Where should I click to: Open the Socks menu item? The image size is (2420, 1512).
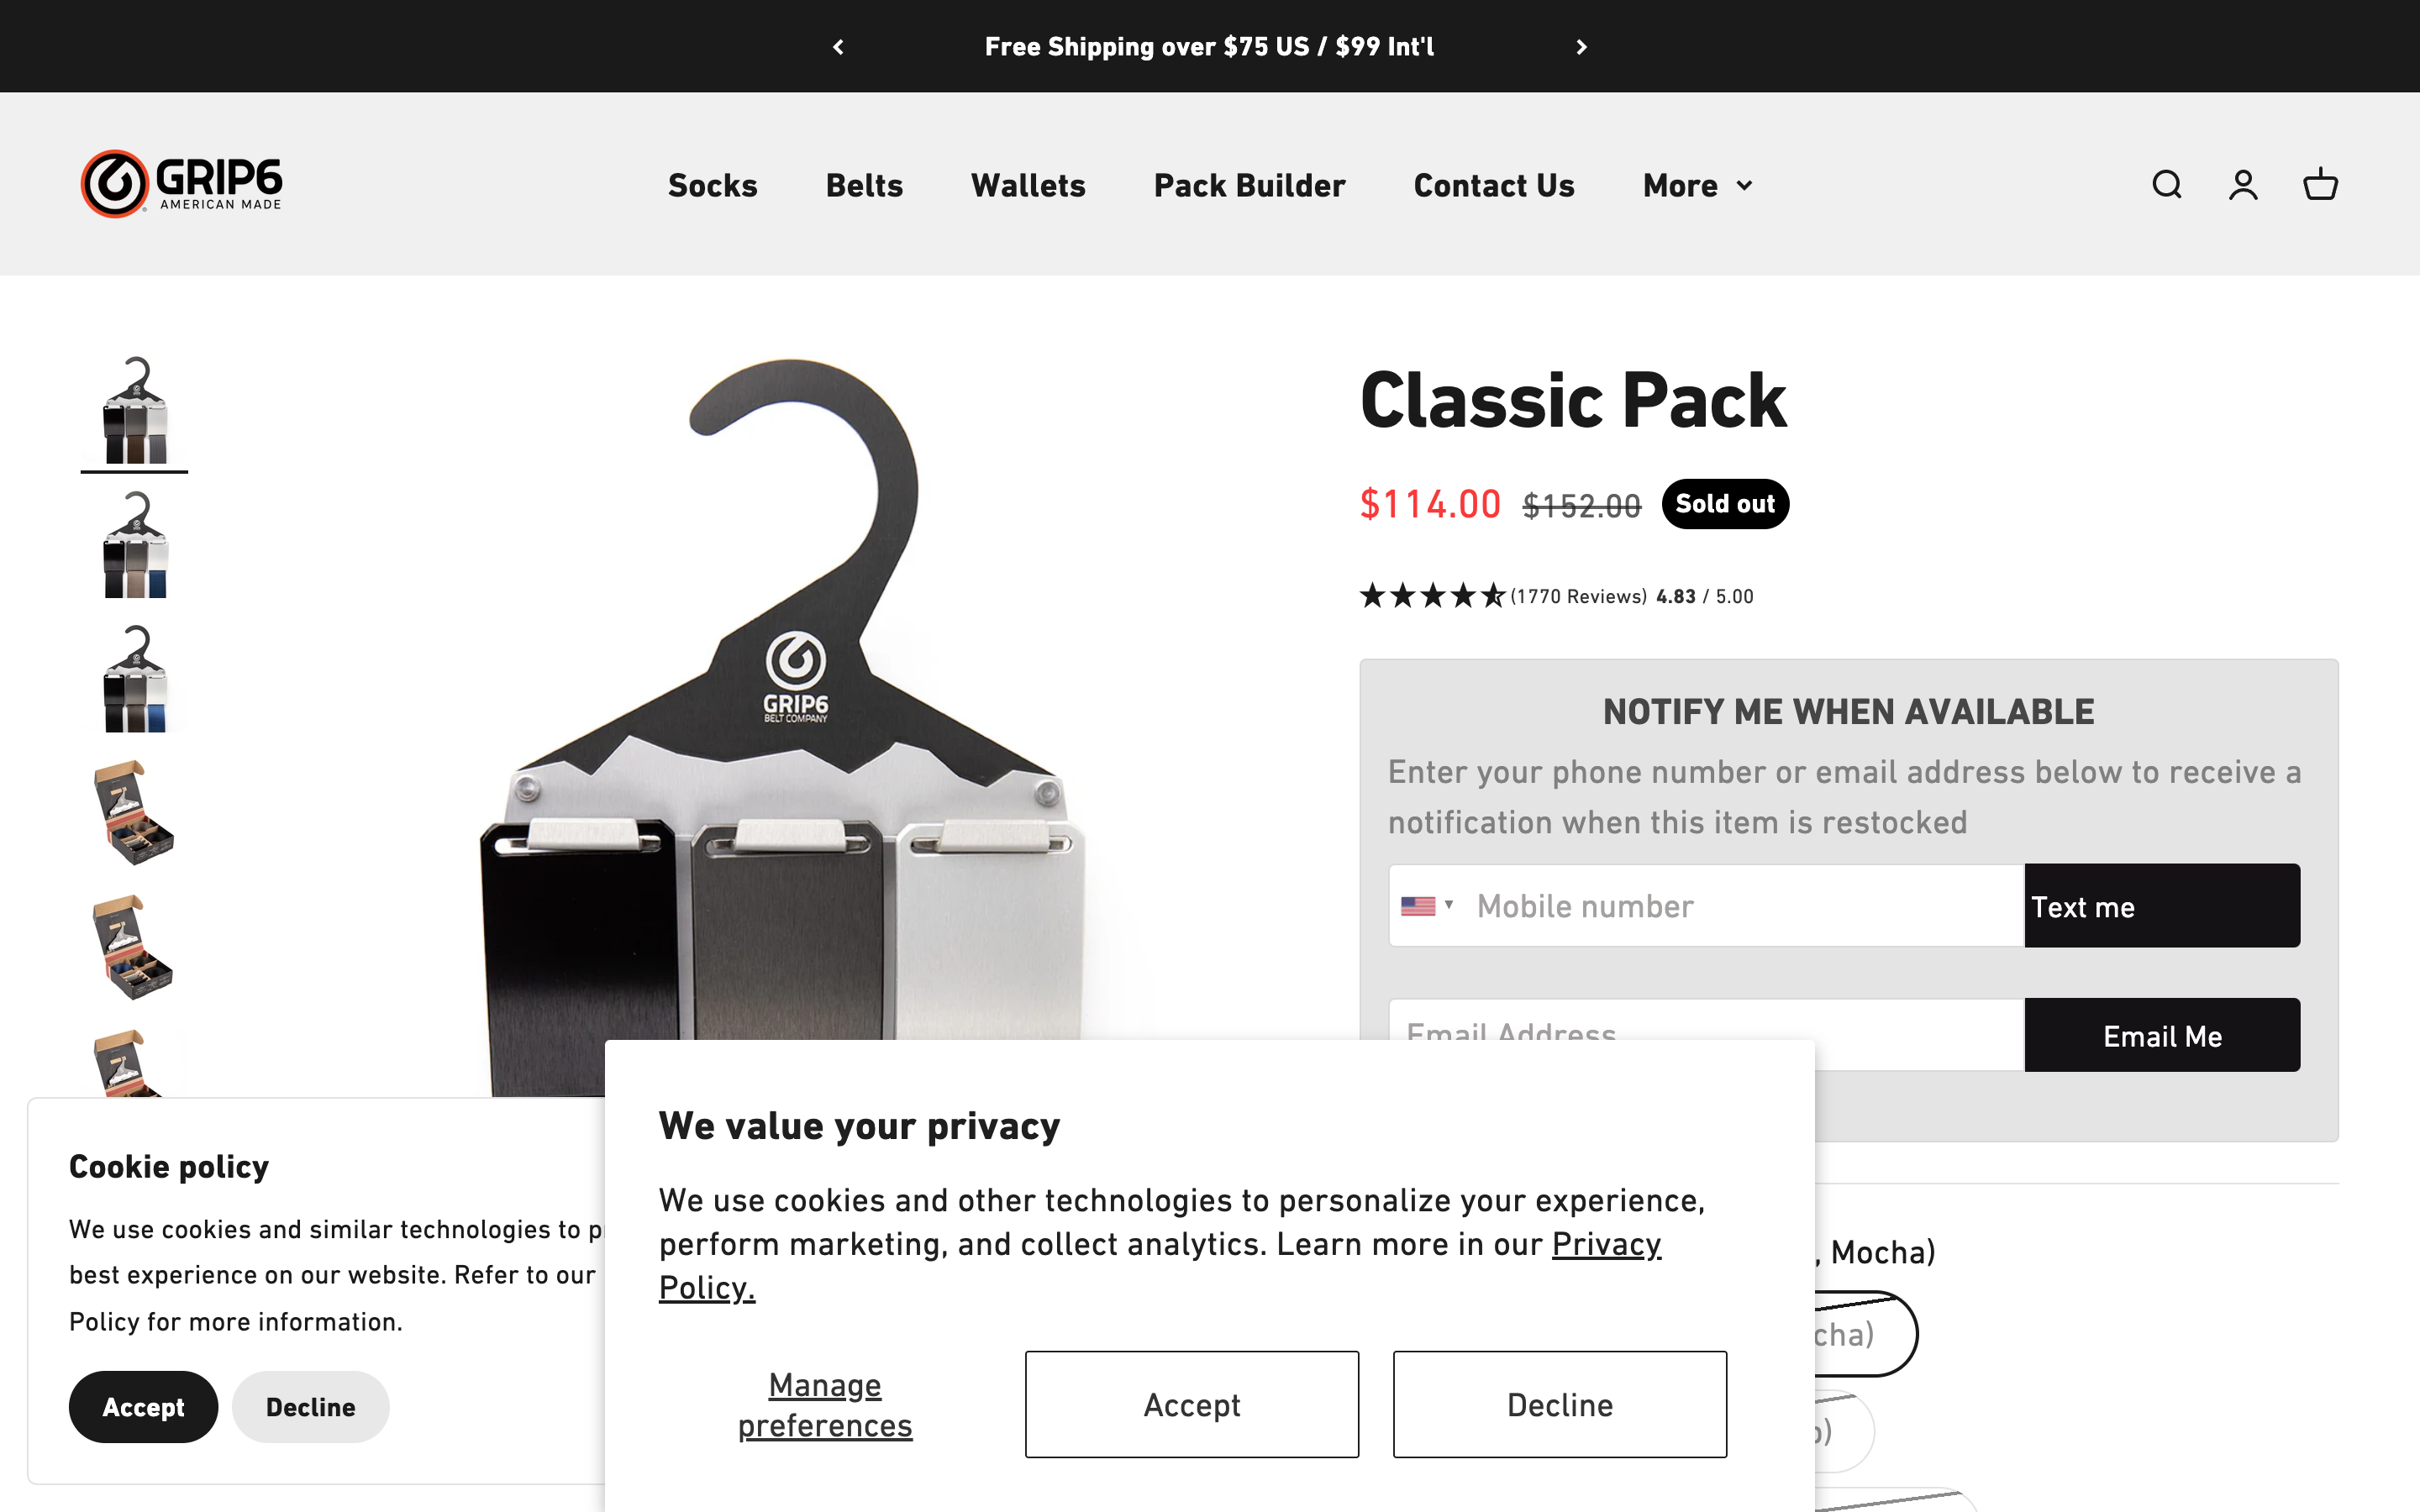click(x=712, y=186)
